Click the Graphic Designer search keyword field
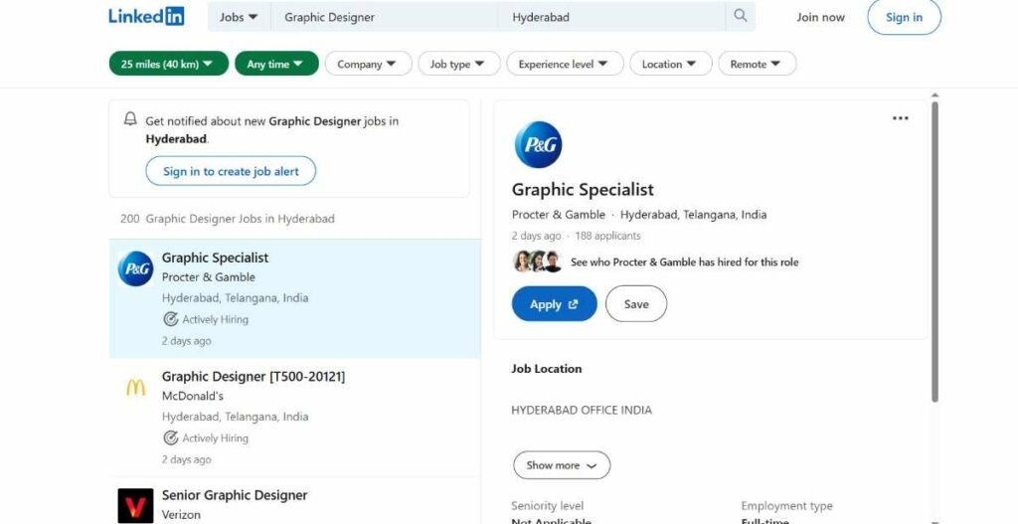 [x=385, y=17]
